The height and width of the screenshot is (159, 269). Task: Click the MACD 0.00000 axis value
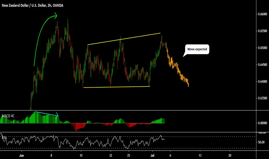pos(262,123)
